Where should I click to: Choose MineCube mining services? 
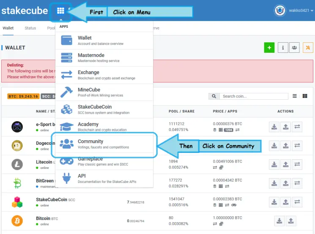(x=104, y=93)
